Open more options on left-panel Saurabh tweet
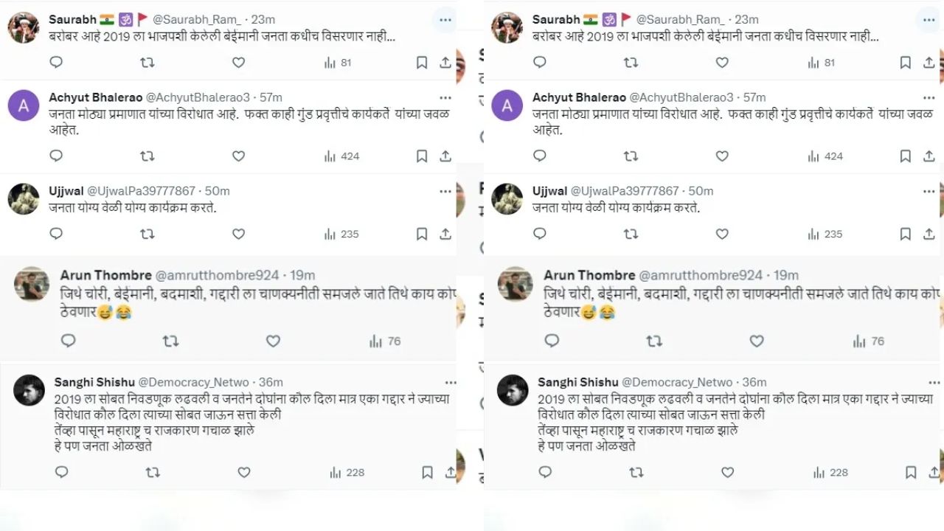944x531 pixels. [x=445, y=20]
